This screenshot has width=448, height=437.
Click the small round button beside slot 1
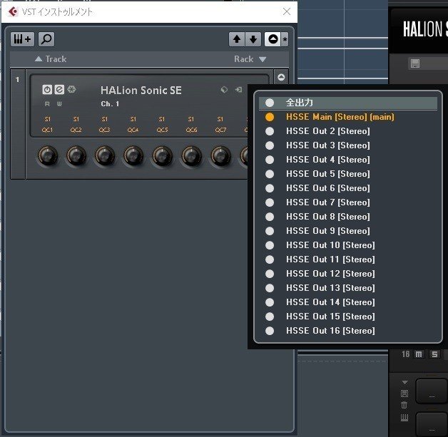[x=281, y=77]
